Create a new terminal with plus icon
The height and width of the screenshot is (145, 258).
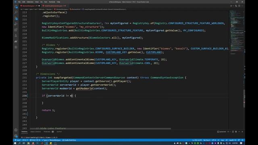(x=228, y=132)
